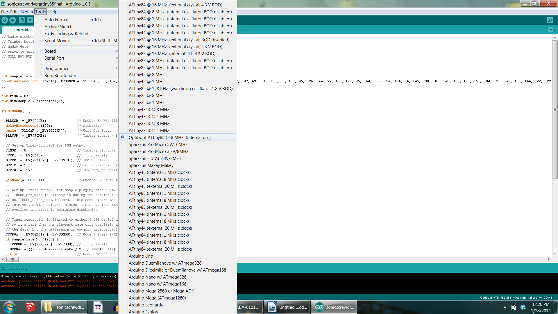
Task: Launch SketchUp from the taskbar
Action: (30, 307)
